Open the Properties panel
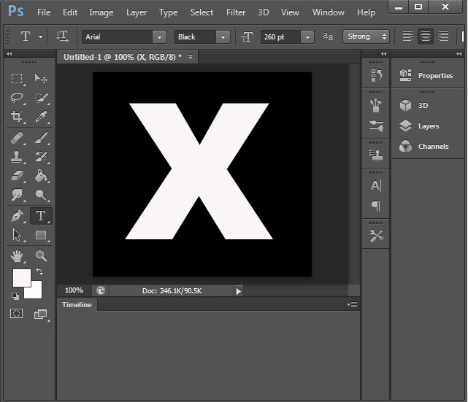This screenshot has height=402, width=468. 426,75
